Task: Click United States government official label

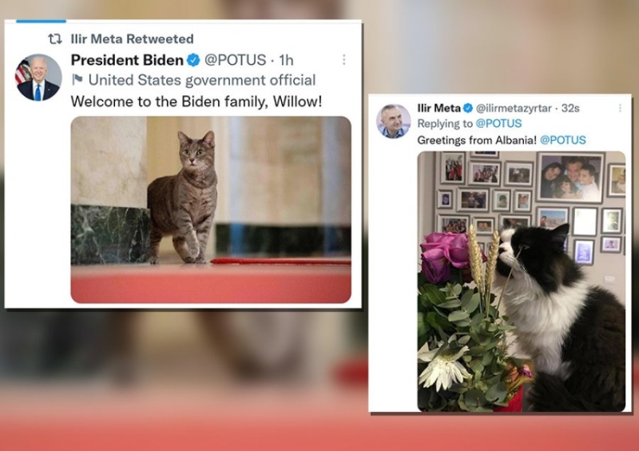Action: coord(202,80)
